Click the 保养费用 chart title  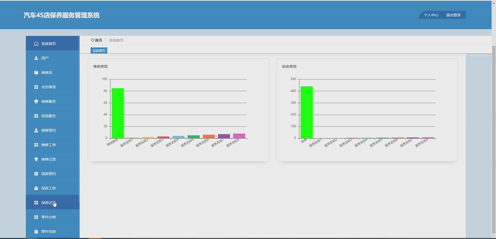point(289,66)
